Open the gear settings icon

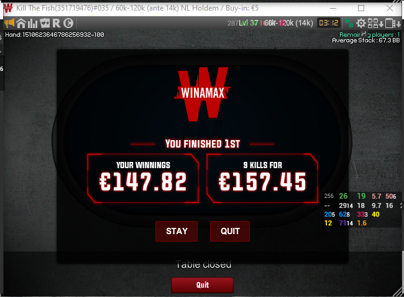(x=360, y=23)
